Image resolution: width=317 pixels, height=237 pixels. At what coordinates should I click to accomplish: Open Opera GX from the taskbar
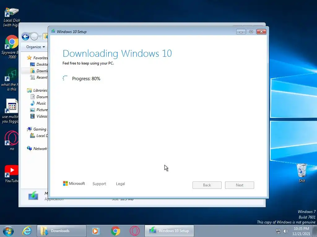(135, 231)
